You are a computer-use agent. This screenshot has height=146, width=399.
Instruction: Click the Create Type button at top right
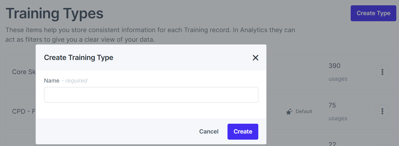(374, 13)
